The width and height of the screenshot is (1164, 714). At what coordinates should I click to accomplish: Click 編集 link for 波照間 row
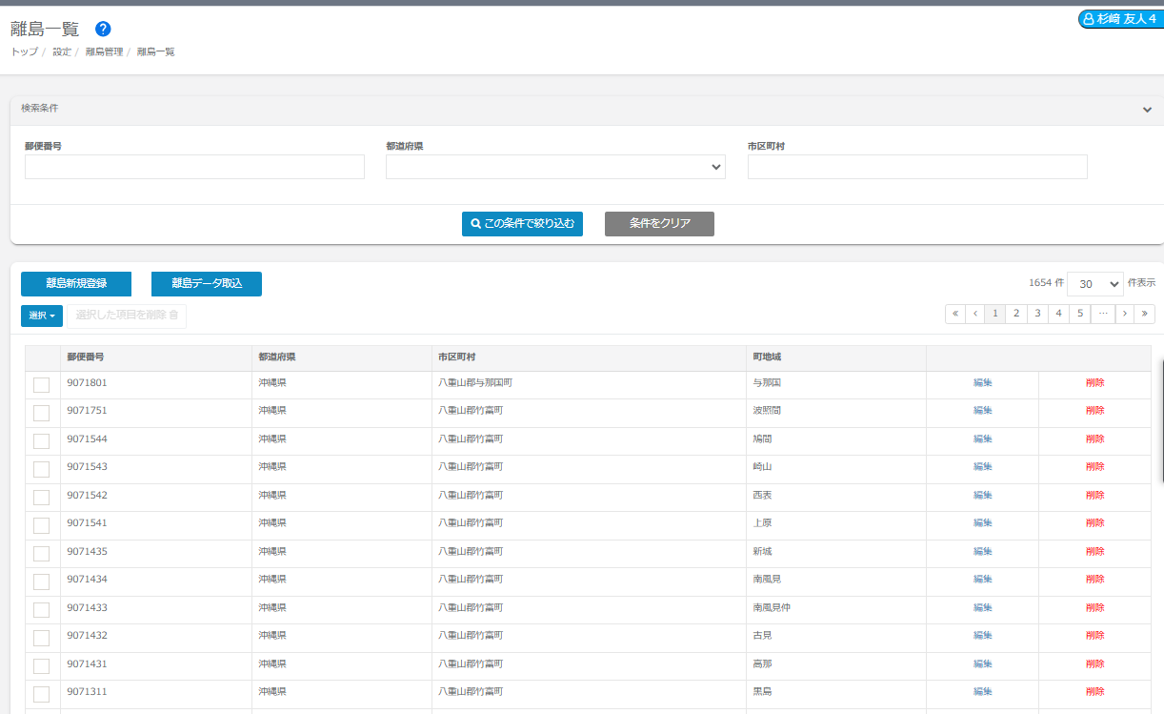pyautogui.click(x=982, y=411)
